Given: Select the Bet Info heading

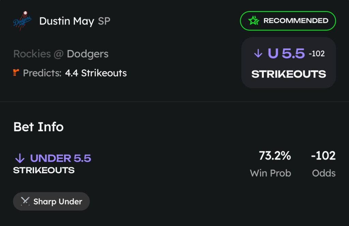Looking at the screenshot, I should (x=39, y=127).
